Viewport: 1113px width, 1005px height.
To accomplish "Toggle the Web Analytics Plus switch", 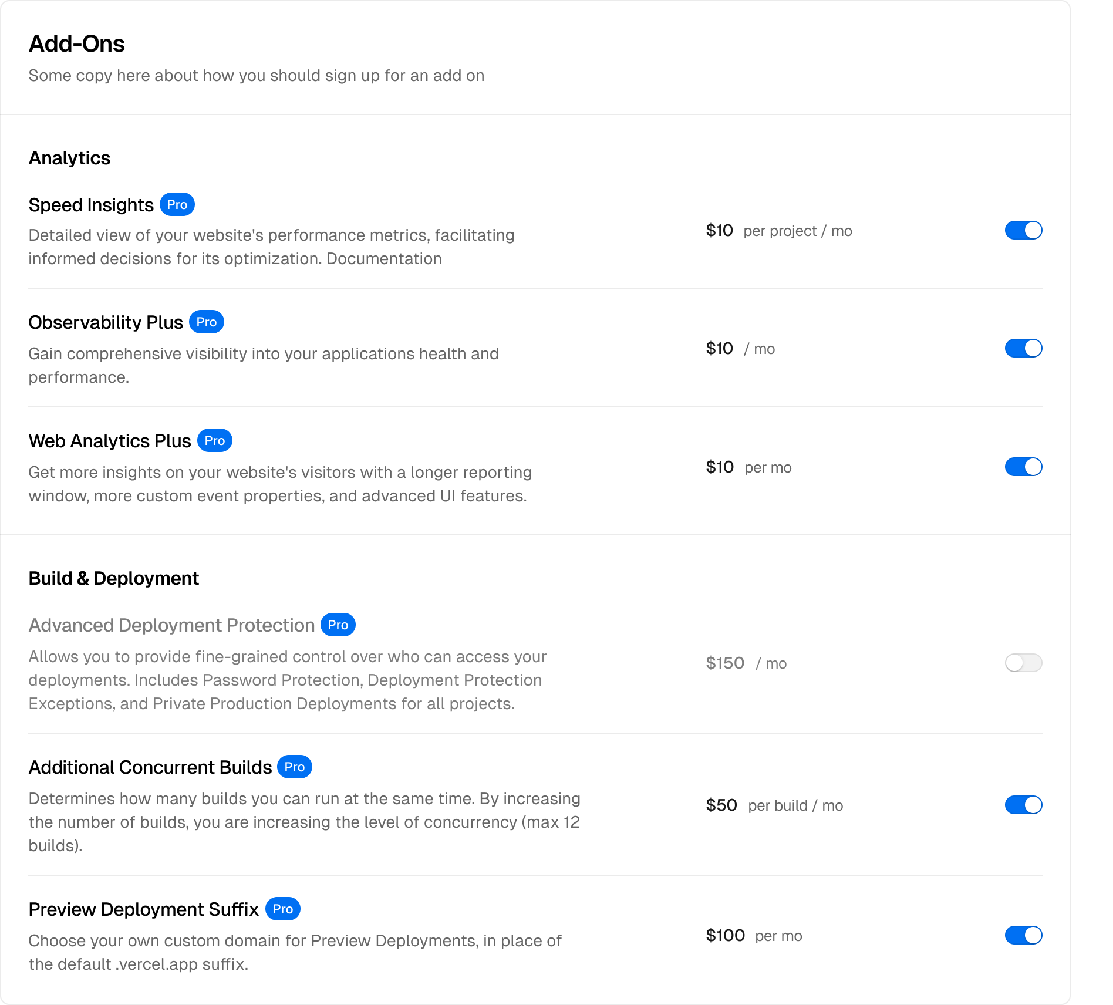I will [x=1023, y=467].
